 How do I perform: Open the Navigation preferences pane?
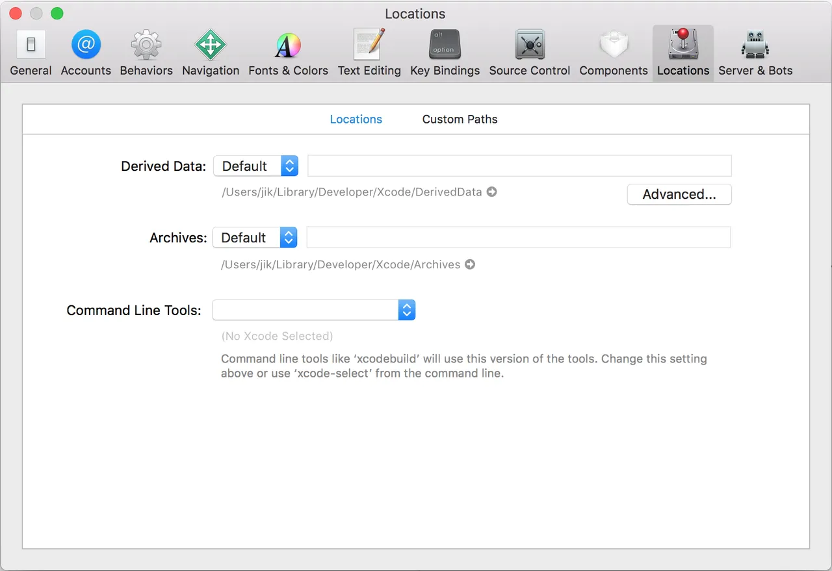(211, 53)
